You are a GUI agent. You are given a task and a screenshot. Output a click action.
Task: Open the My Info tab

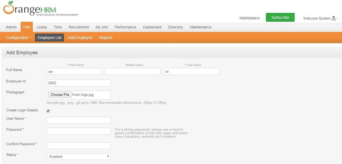click(102, 27)
